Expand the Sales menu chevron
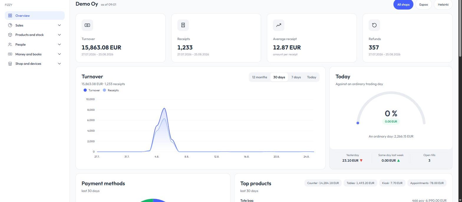This screenshot has height=202, width=462. coord(59,25)
